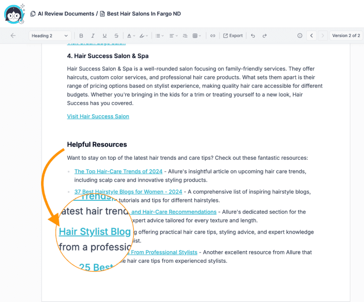
Task: Click the back arrow in the toolbar
Action: 13,35
